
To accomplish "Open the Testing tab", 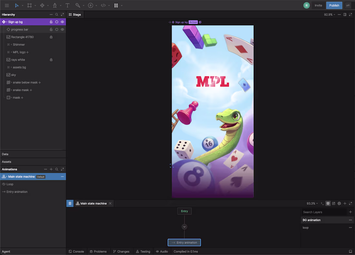I will pos(143,251).
